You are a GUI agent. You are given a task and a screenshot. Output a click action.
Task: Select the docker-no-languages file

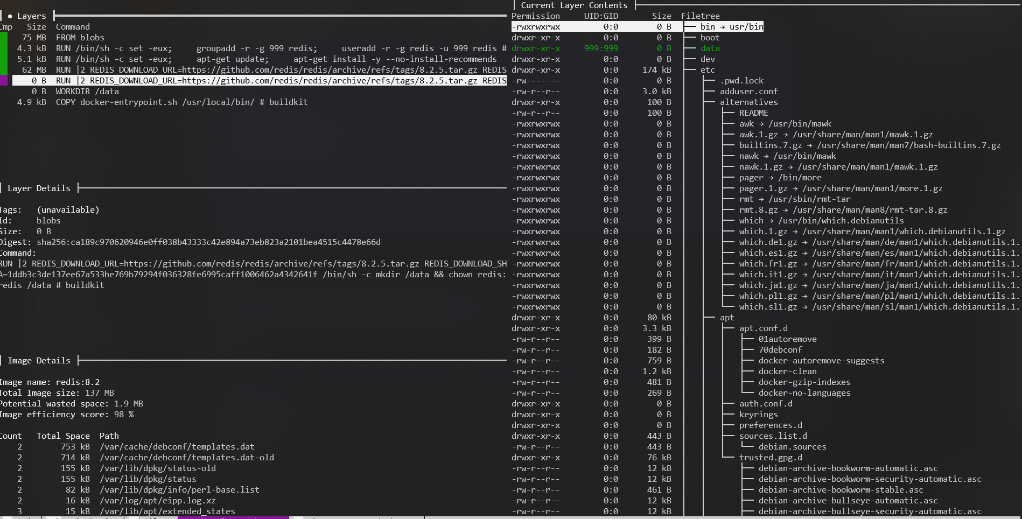tap(804, 393)
